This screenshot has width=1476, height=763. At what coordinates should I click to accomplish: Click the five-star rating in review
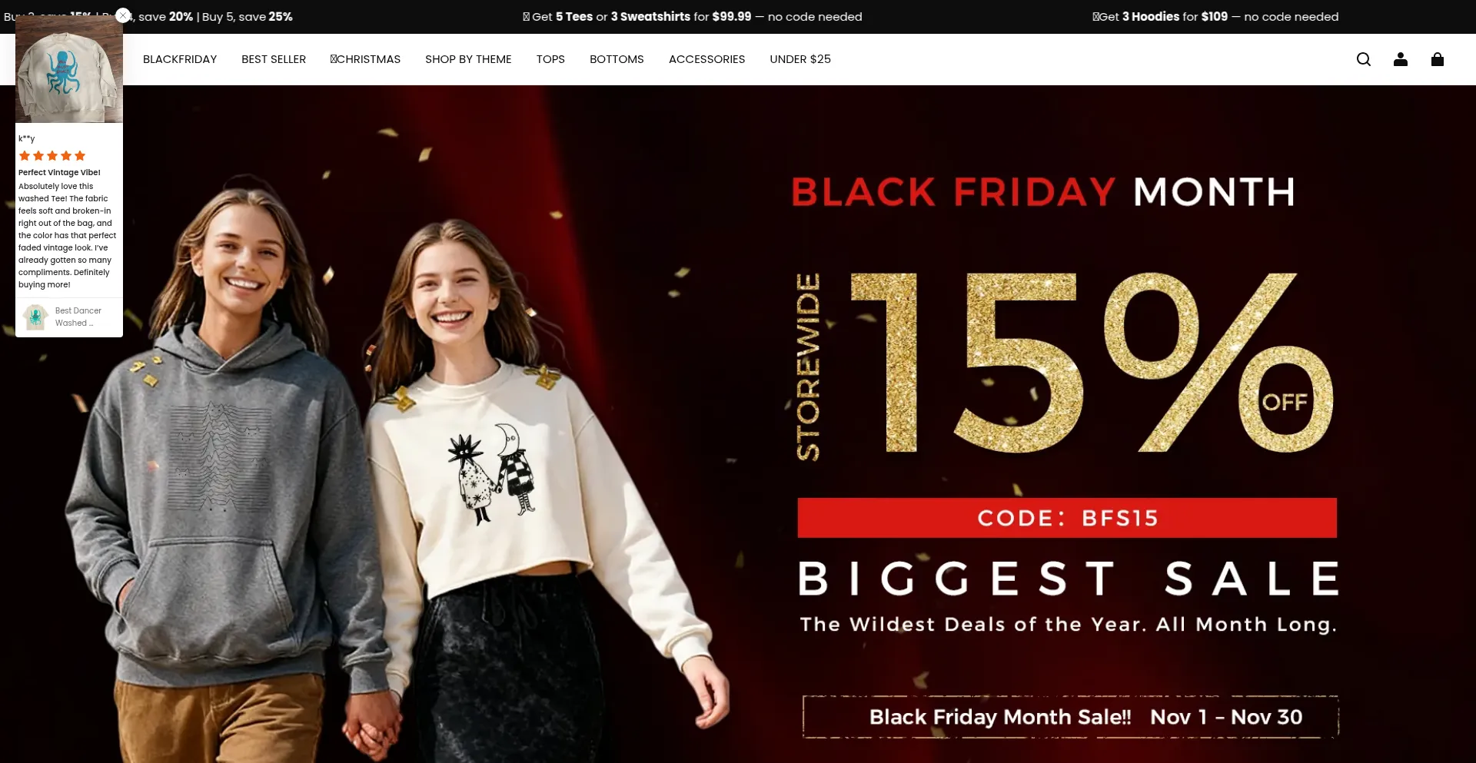coord(52,156)
